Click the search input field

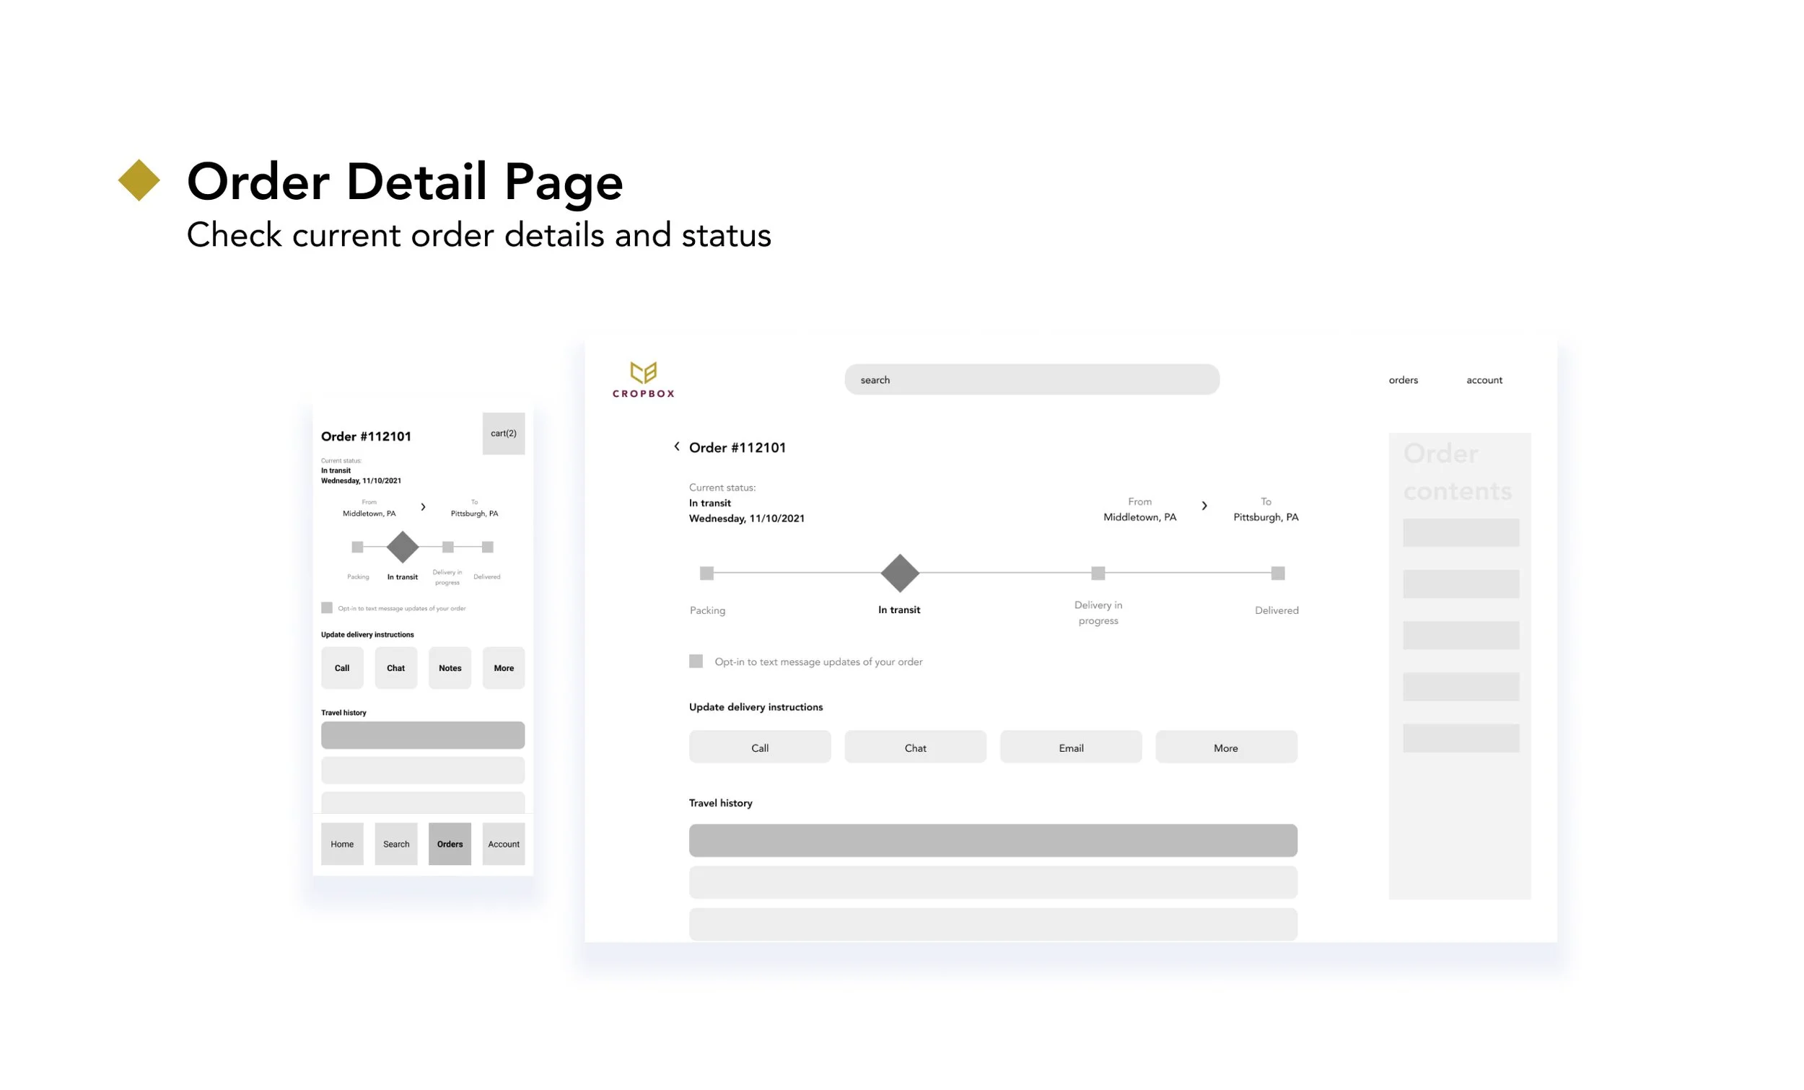pyautogui.click(x=1031, y=380)
